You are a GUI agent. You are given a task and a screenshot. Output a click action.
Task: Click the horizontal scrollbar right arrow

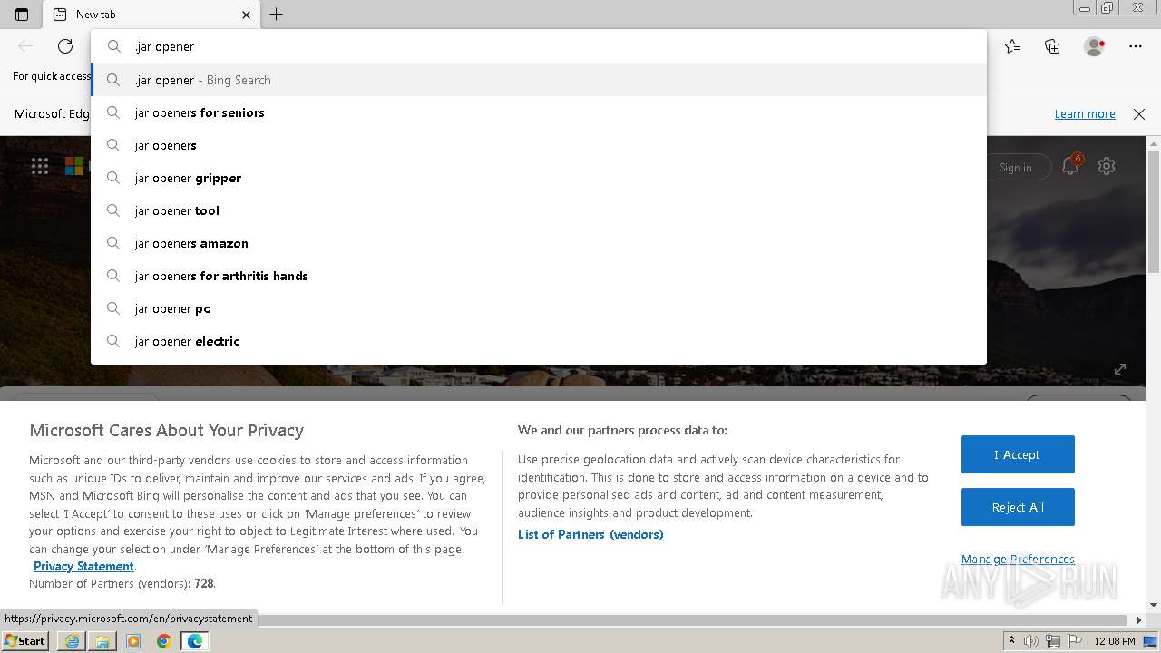[x=1140, y=620]
